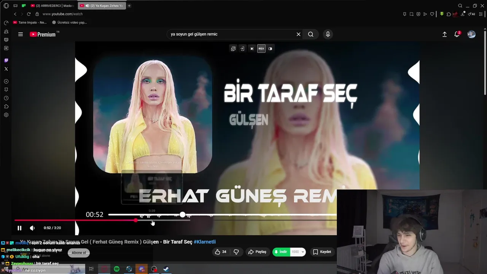This screenshot has height=274, width=487.
Task: Open green download arrow extension
Action: (x=442, y=14)
